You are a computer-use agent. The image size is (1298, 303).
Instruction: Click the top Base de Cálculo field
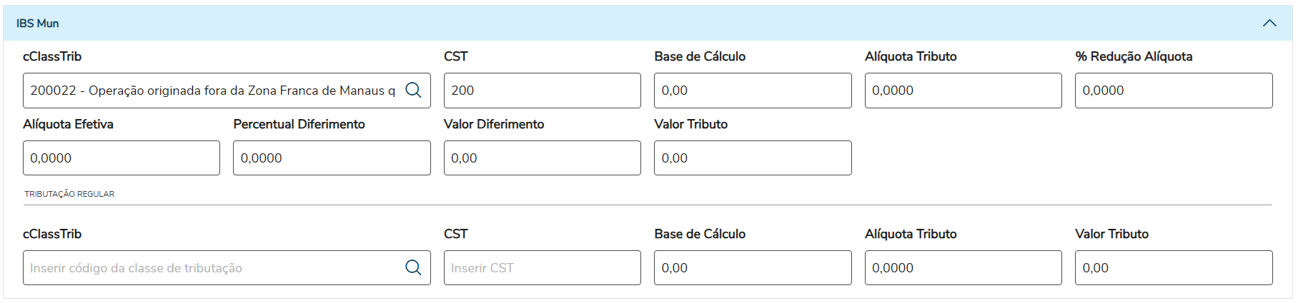click(752, 91)
